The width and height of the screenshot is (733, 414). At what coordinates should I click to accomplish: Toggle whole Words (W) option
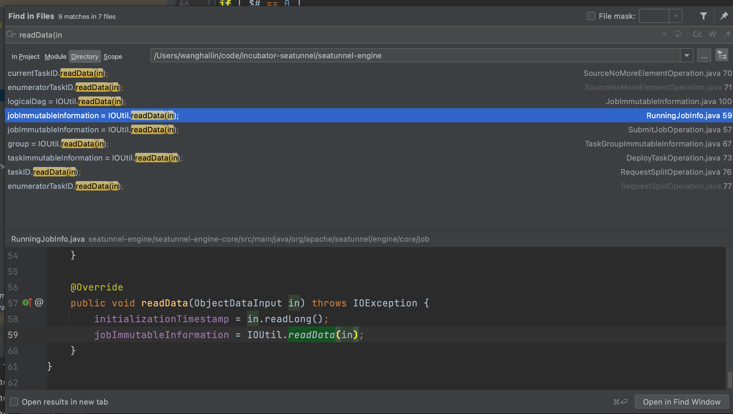(x=712, y=34)
